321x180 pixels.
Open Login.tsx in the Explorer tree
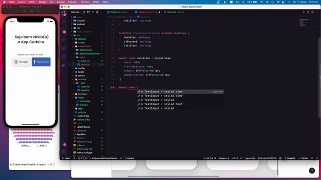[85, 86]
